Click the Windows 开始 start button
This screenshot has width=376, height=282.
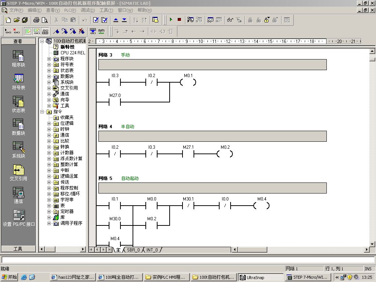coord(10,277)
